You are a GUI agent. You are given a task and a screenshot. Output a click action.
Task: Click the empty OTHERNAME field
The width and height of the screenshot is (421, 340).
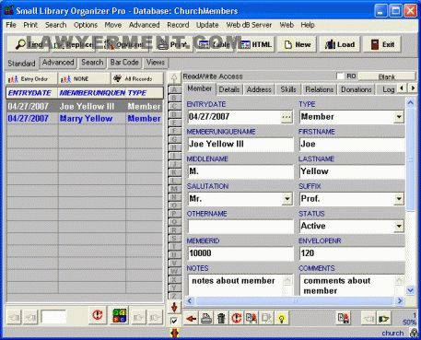240,227
